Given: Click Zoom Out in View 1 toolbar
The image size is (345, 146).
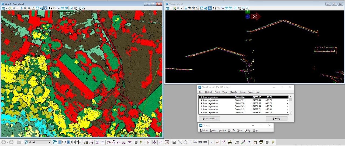Looking at the screenshot, I should [29, 8].
